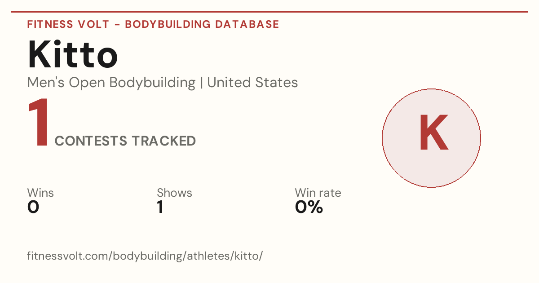Click the K avatar circle
539x283 pixels.
pos(431,138)
